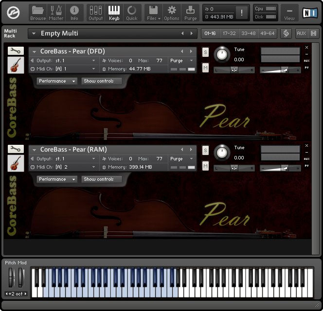
Task: Switch to rack page 49-64
Action: (x=268, y=34)
